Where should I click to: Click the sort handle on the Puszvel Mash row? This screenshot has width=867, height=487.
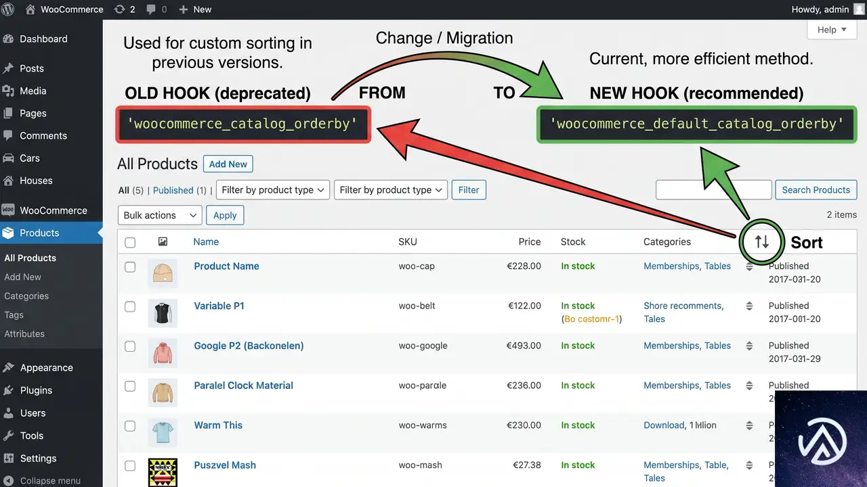[x=749, y=466]
